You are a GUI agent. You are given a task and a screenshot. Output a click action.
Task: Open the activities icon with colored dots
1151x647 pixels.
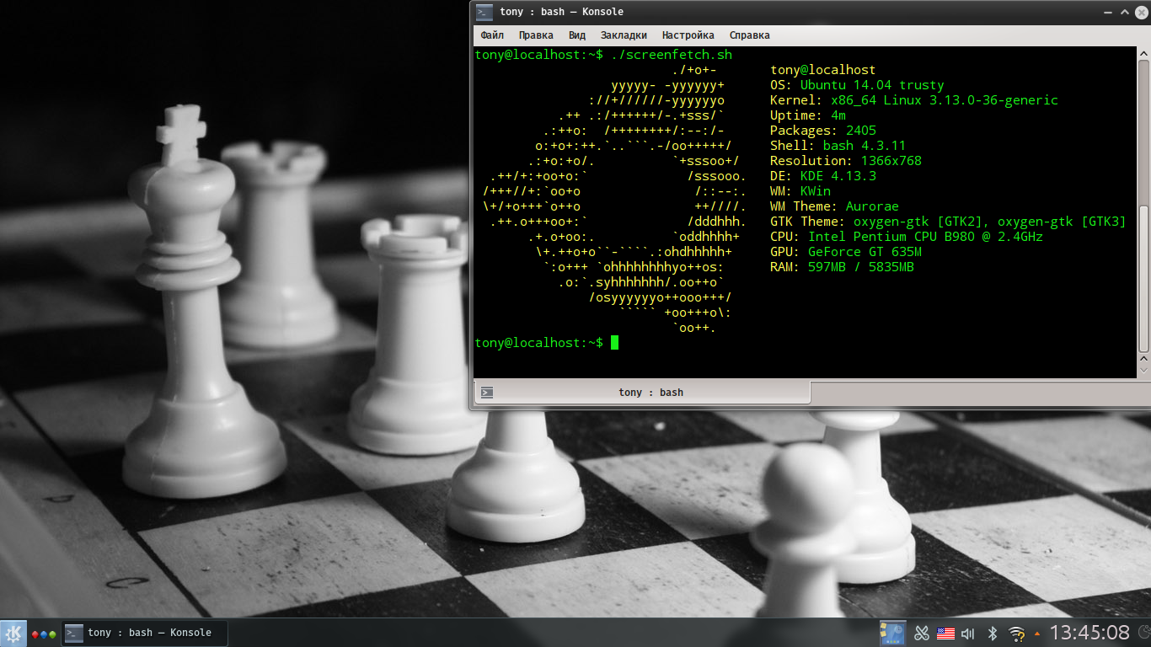pos(44,634)
